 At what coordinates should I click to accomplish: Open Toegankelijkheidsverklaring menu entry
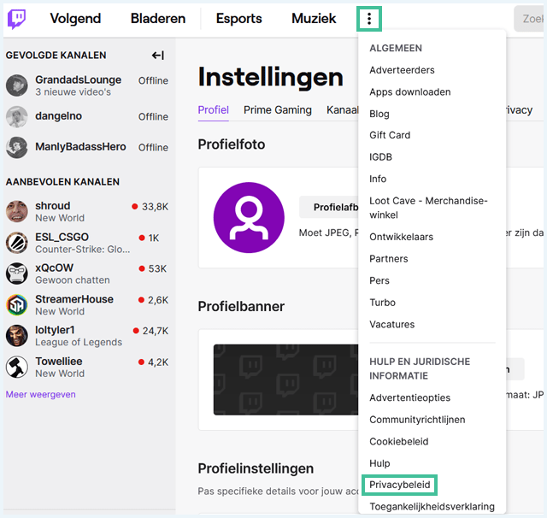(432, 507)
